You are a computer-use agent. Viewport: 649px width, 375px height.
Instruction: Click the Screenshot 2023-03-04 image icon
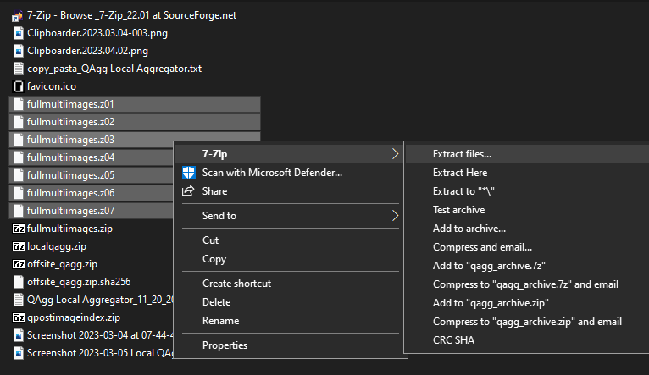point(18,335)
